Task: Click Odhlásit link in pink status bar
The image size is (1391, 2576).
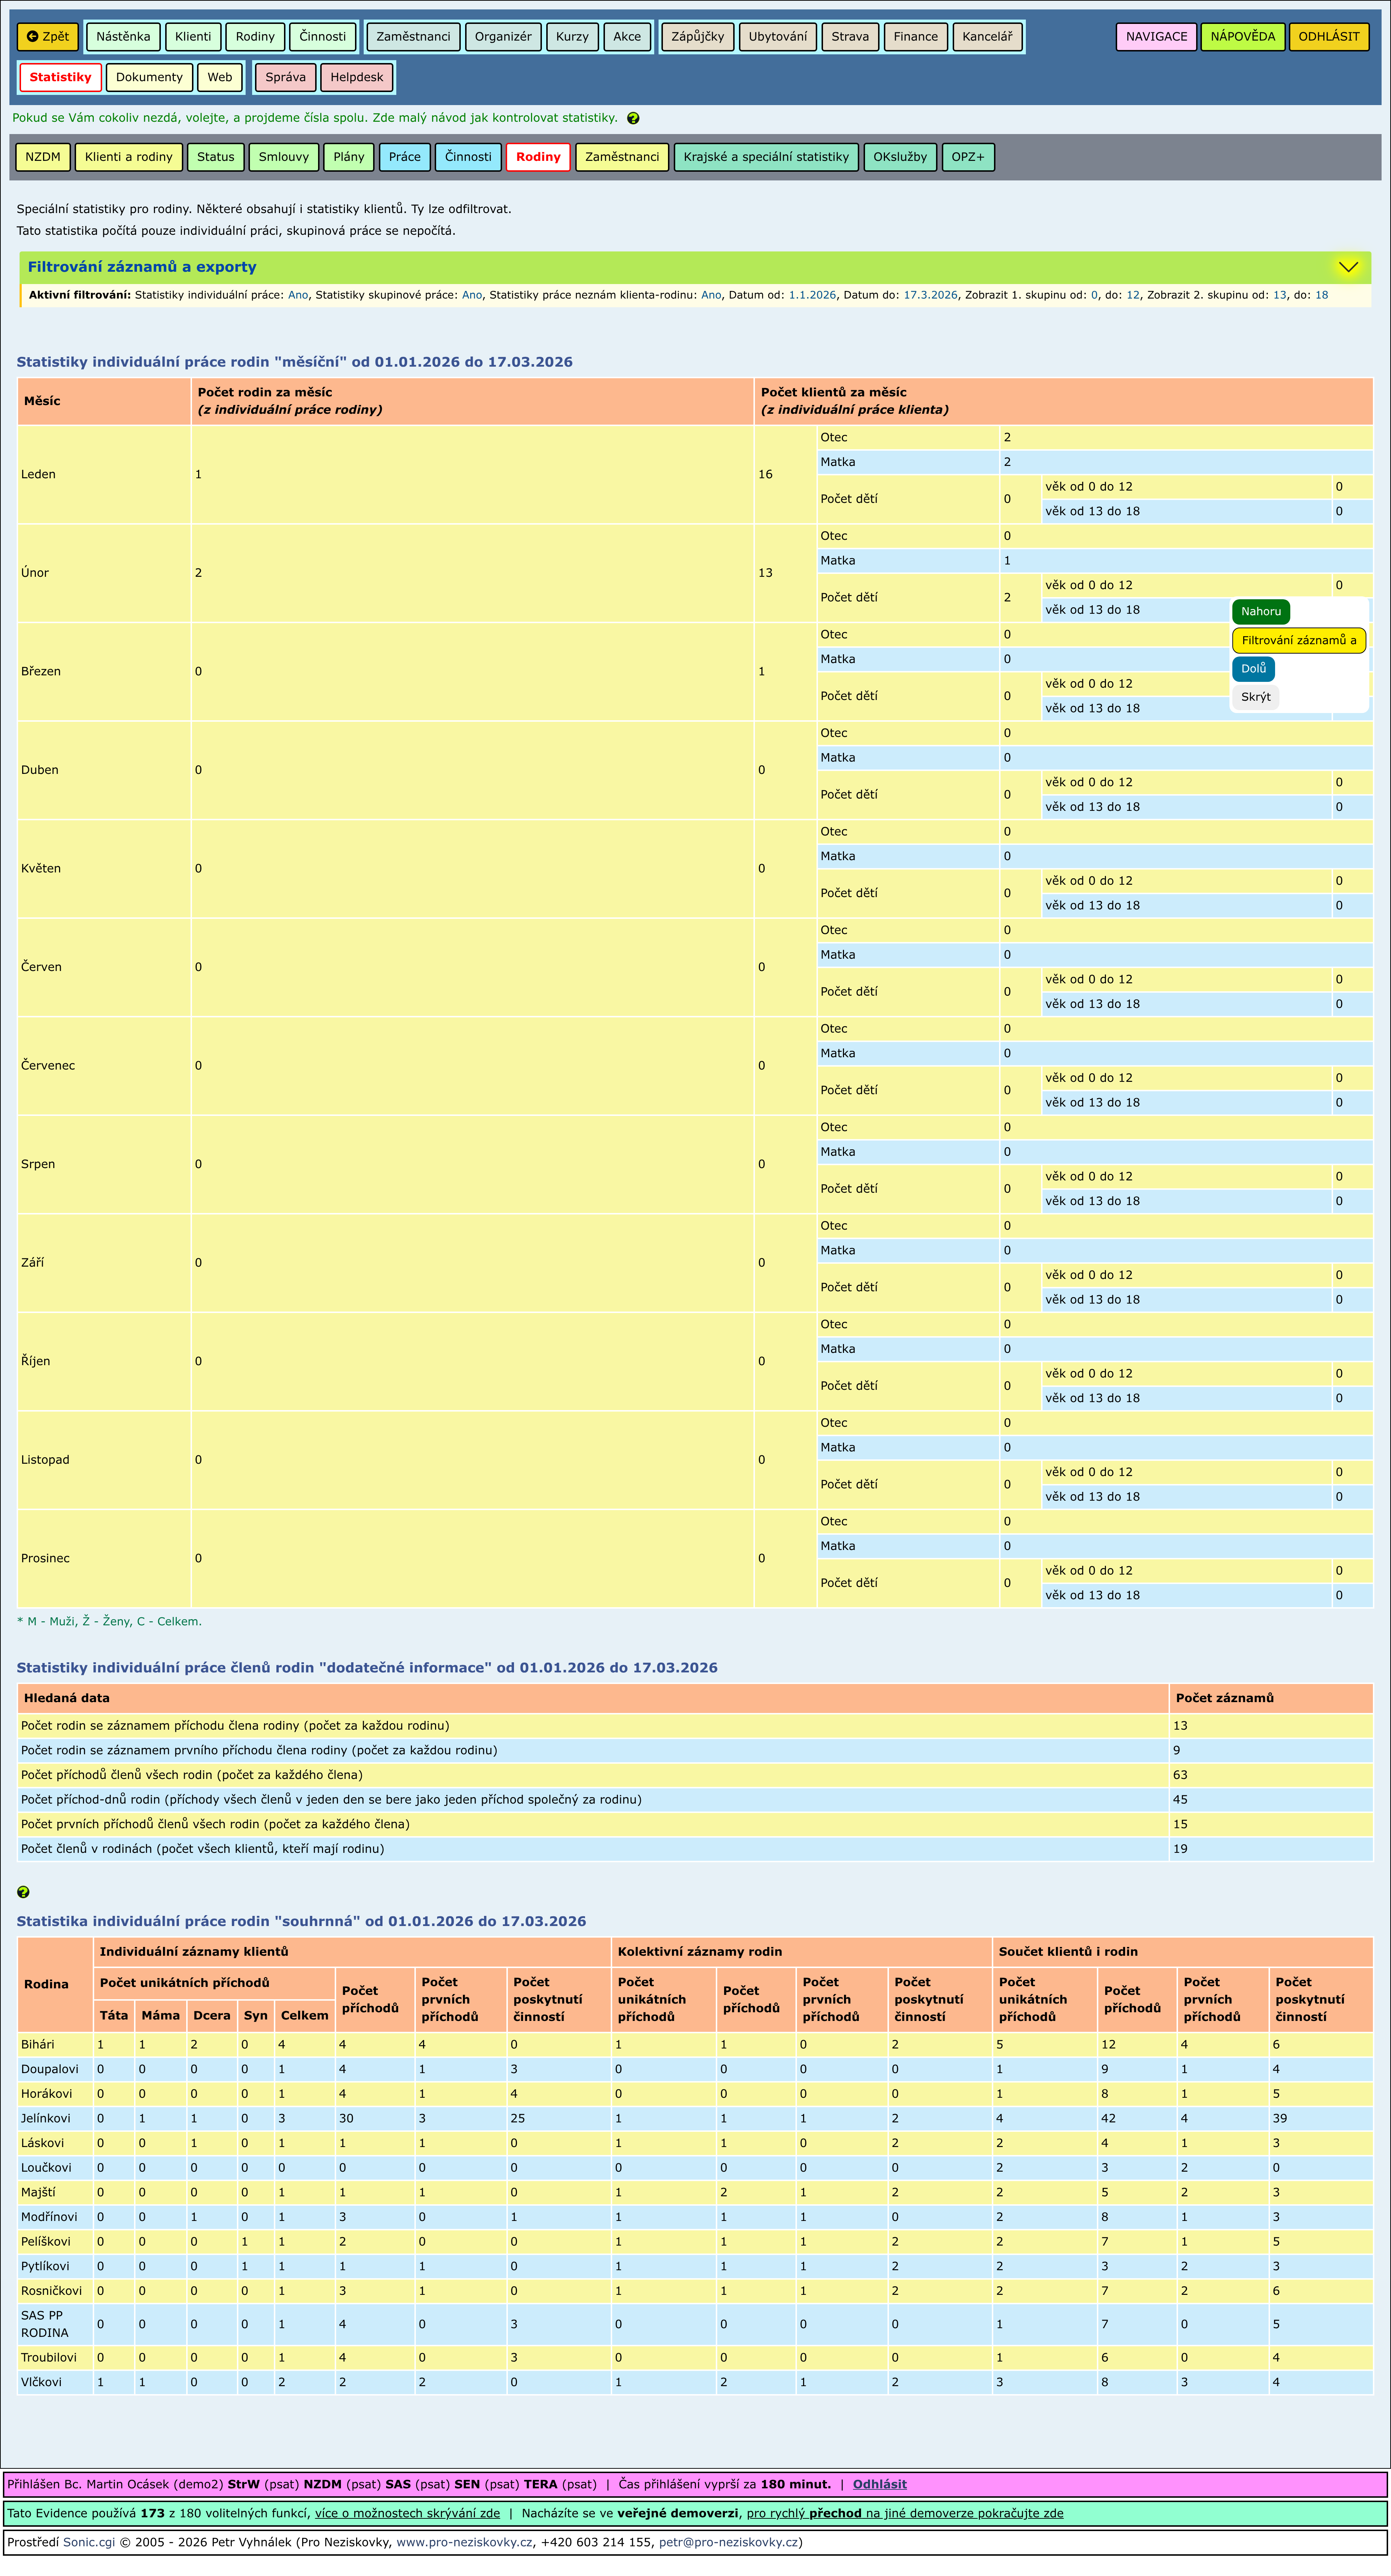Action: (x=879, y=2484)
